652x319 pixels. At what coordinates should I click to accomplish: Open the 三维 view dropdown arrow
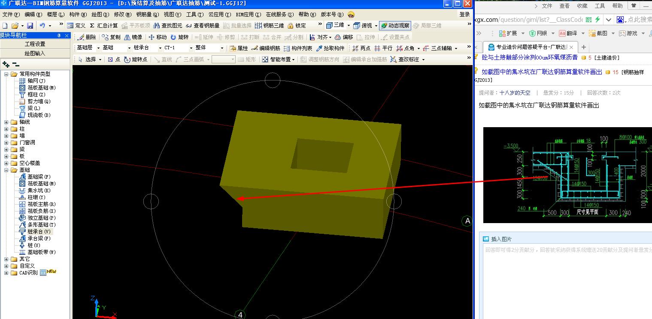coord(349,26)
